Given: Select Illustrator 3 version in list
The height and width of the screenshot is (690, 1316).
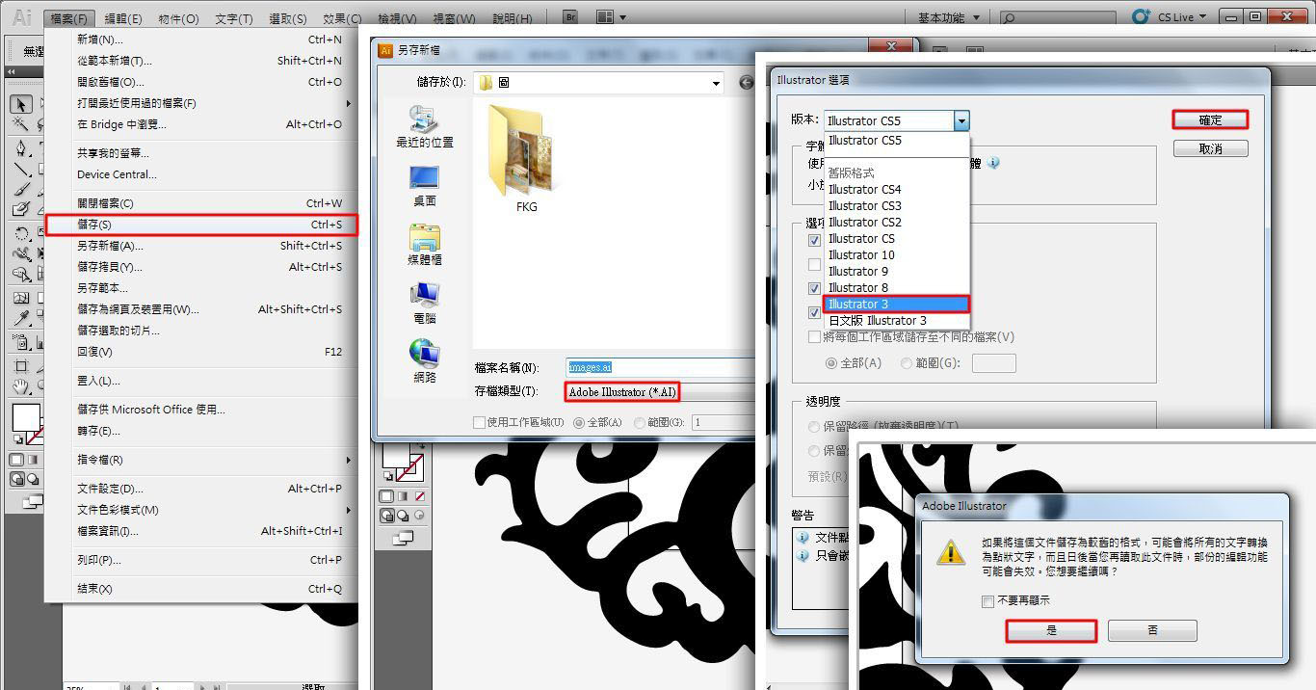Looking at the screenshot, I should tap(897, 304).
